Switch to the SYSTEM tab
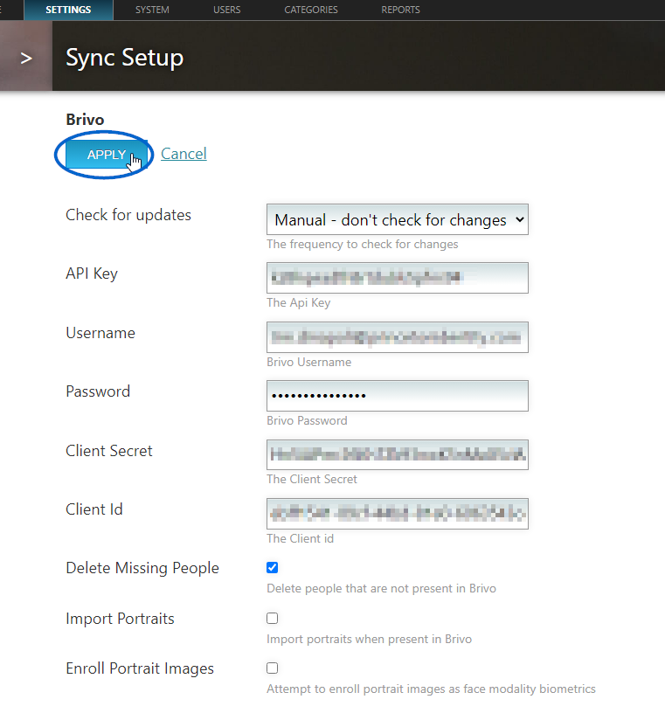The width and height of the screenshot is (665, 727). pos(152,10)
